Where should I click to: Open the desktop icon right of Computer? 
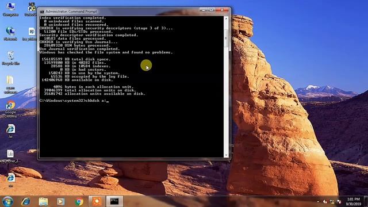coord(31,9)
